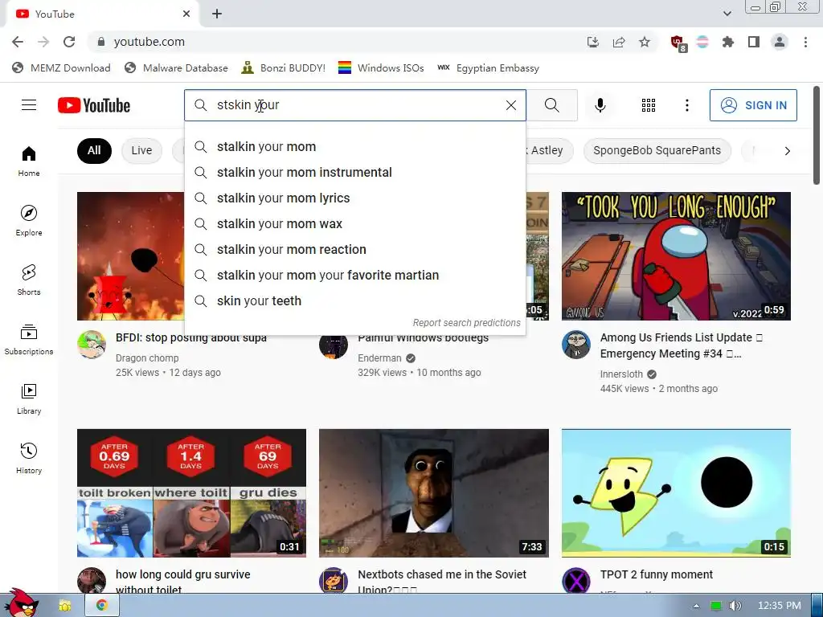Choose suggestion "skin your teeth"
823x617 pixels.
click(x=354, y=300)
